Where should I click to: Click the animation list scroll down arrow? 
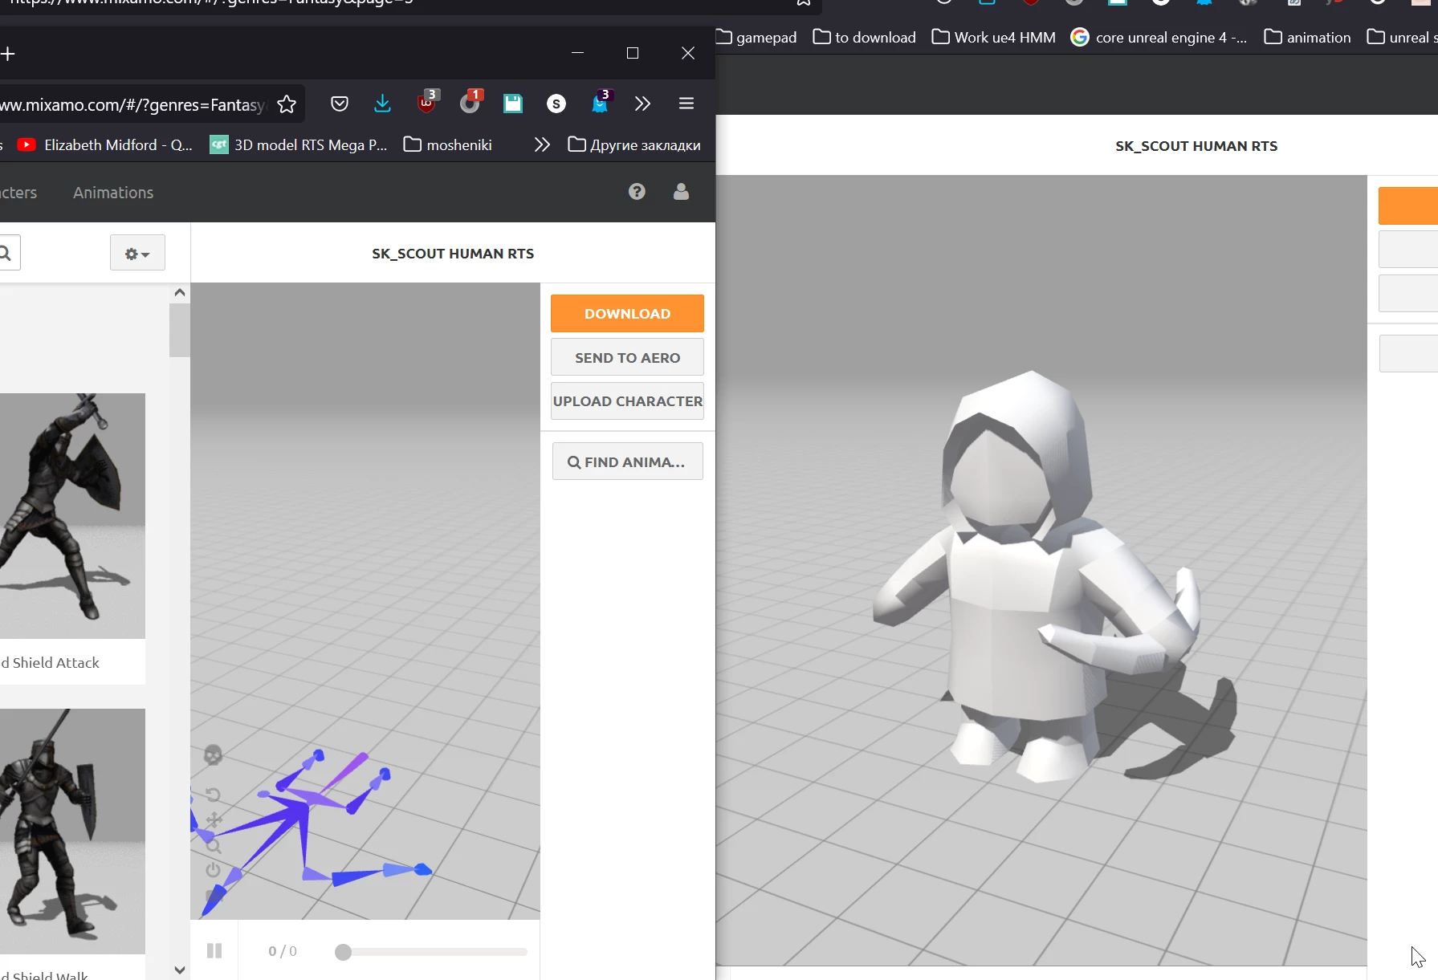pos(180,970)
